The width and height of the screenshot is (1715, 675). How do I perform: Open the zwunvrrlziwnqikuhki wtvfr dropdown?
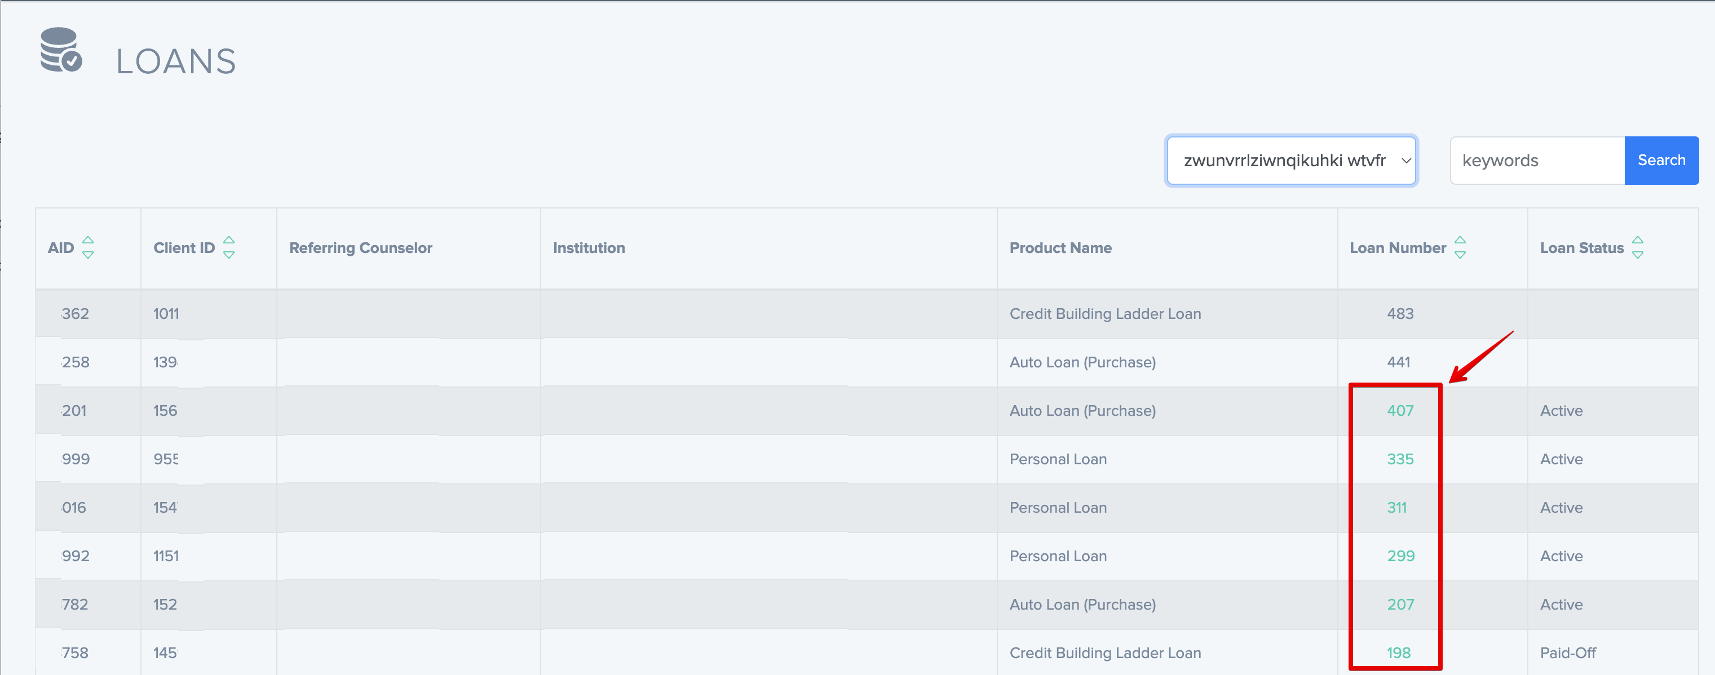coord(1291,161)
